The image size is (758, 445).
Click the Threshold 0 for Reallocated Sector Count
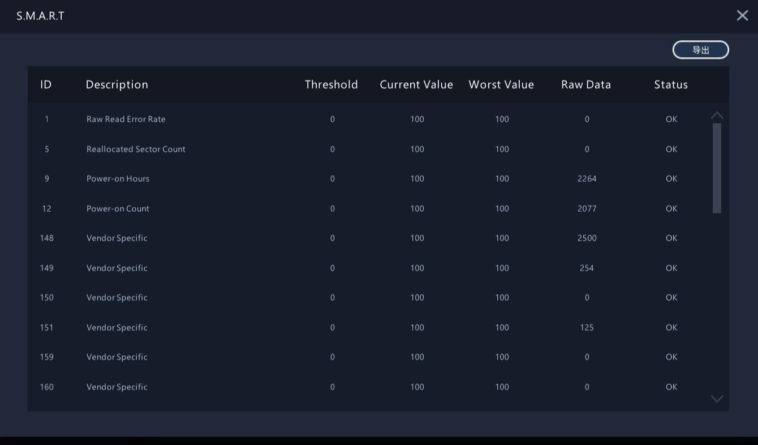[332, 149]
